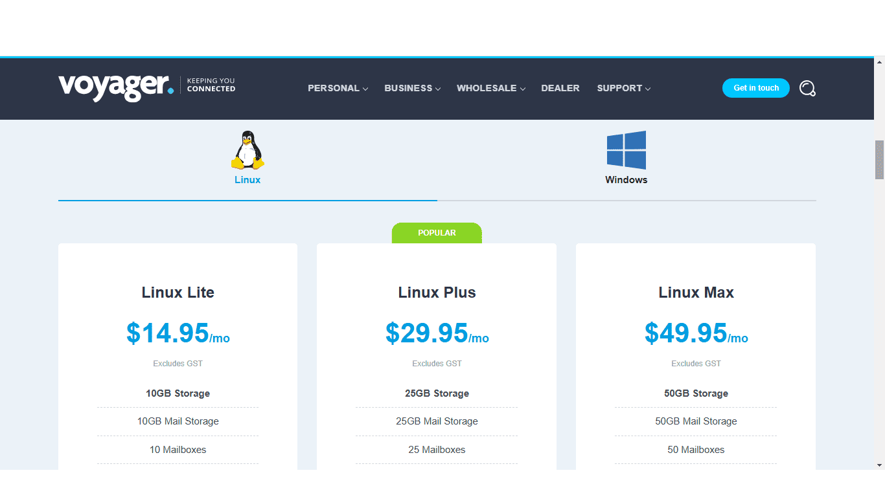Click the Voyager logo
The width and height of the screenshot is (885, 497).
[x=116, y=87]
